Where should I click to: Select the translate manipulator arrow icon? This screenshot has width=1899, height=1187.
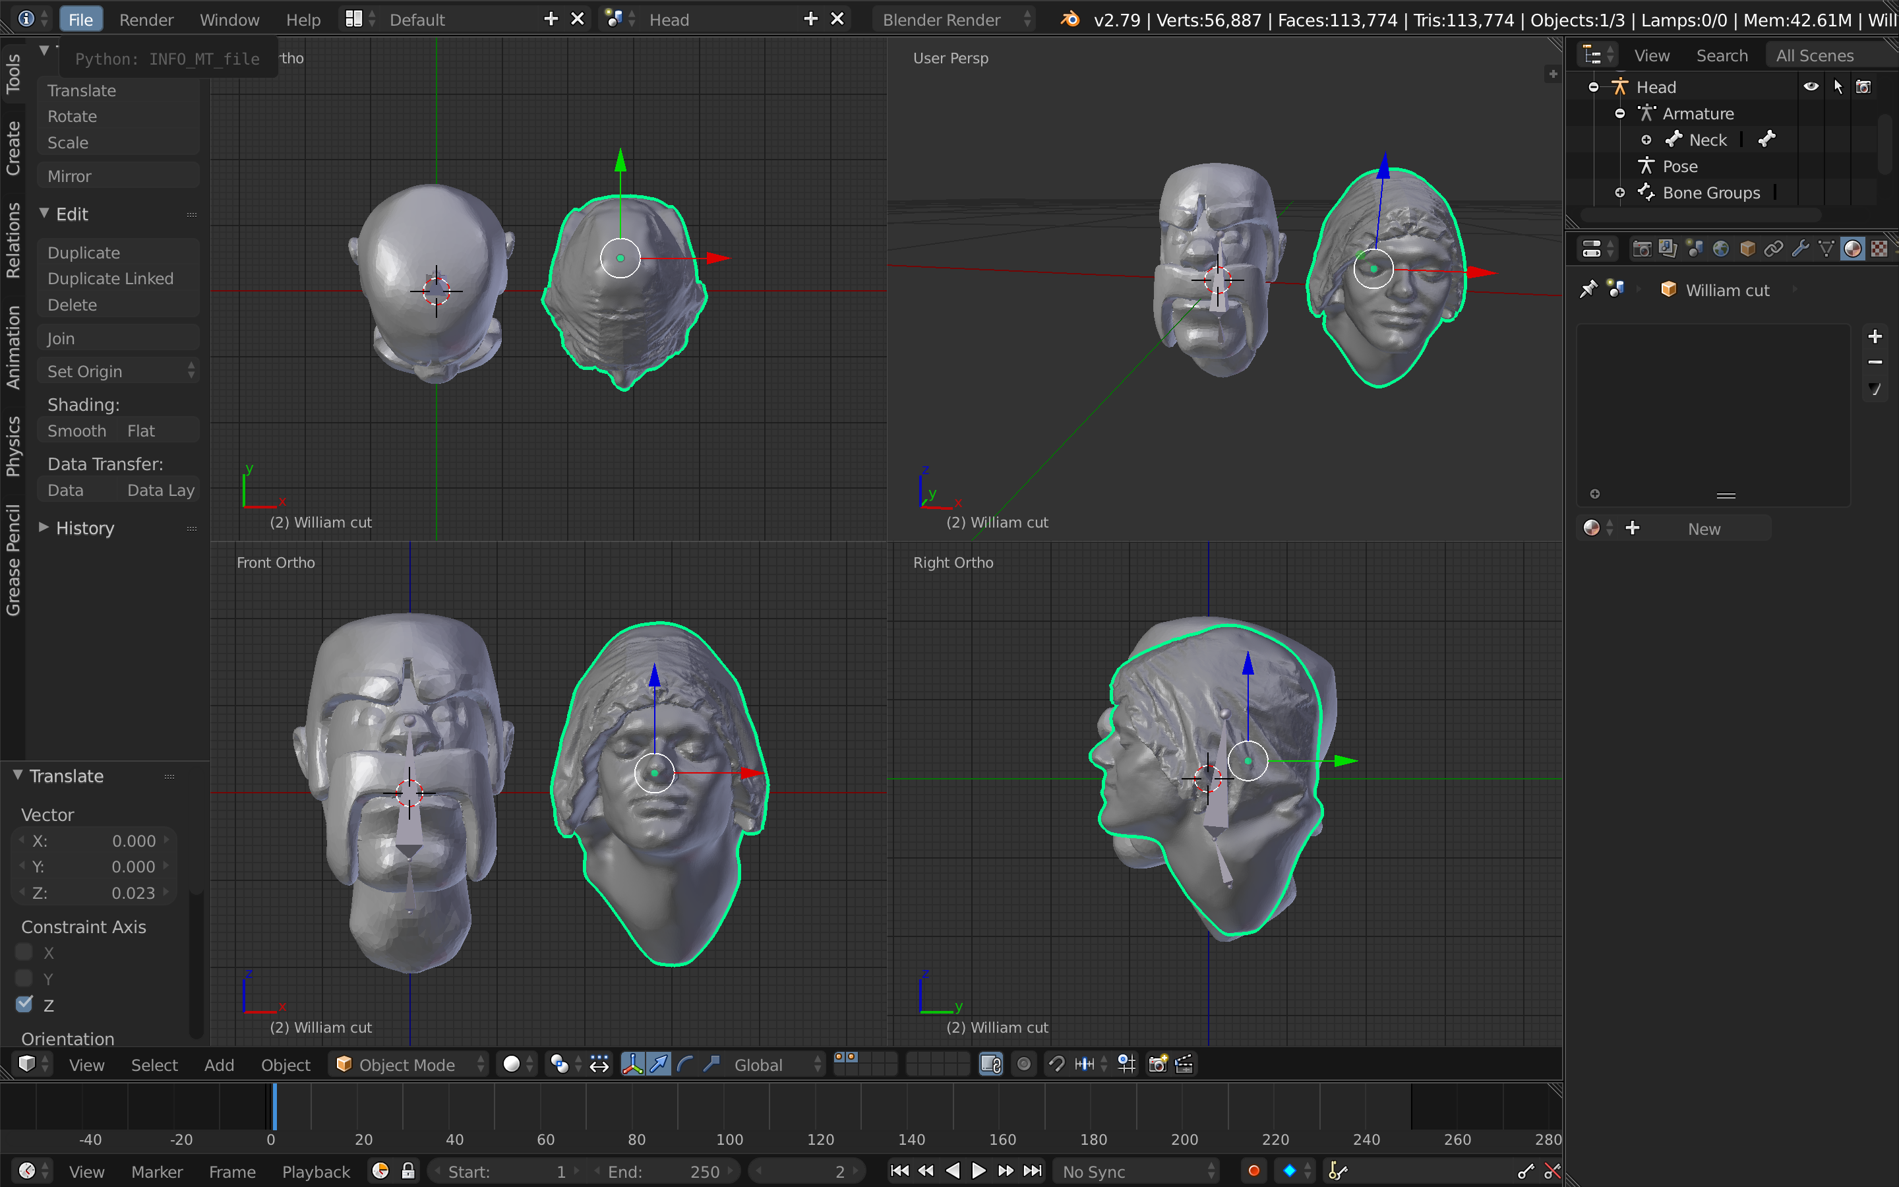click(659, 1064)
